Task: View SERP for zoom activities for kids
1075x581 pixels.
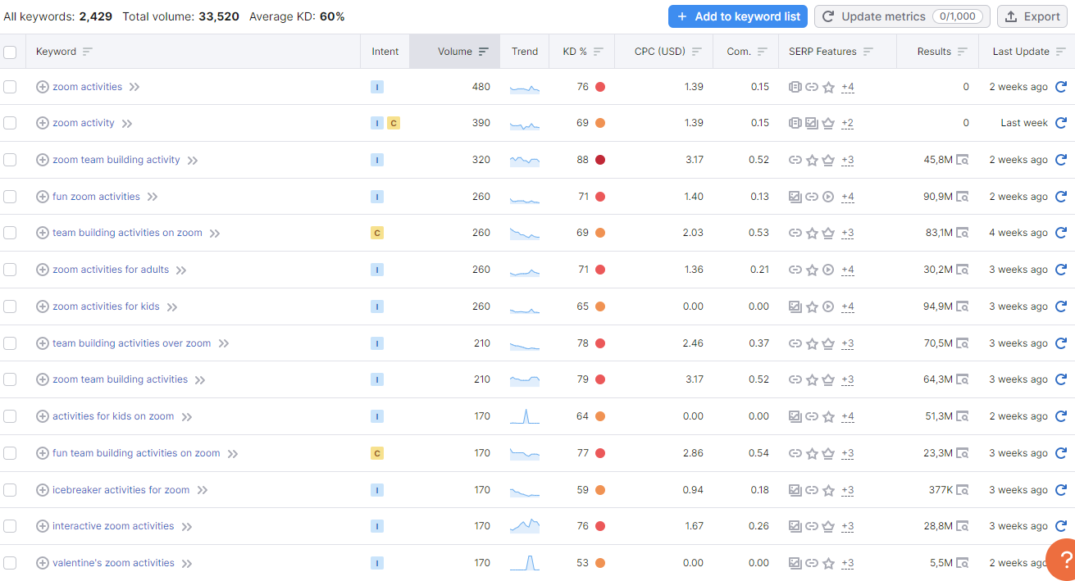Action: click(963, 306)
